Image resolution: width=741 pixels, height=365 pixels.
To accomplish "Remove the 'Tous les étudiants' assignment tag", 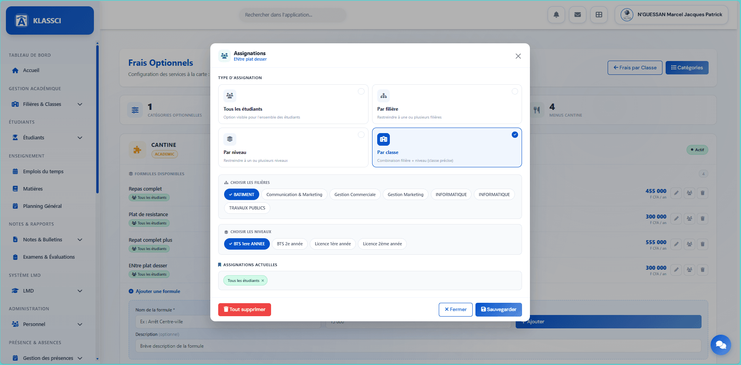I will (263, 281).
